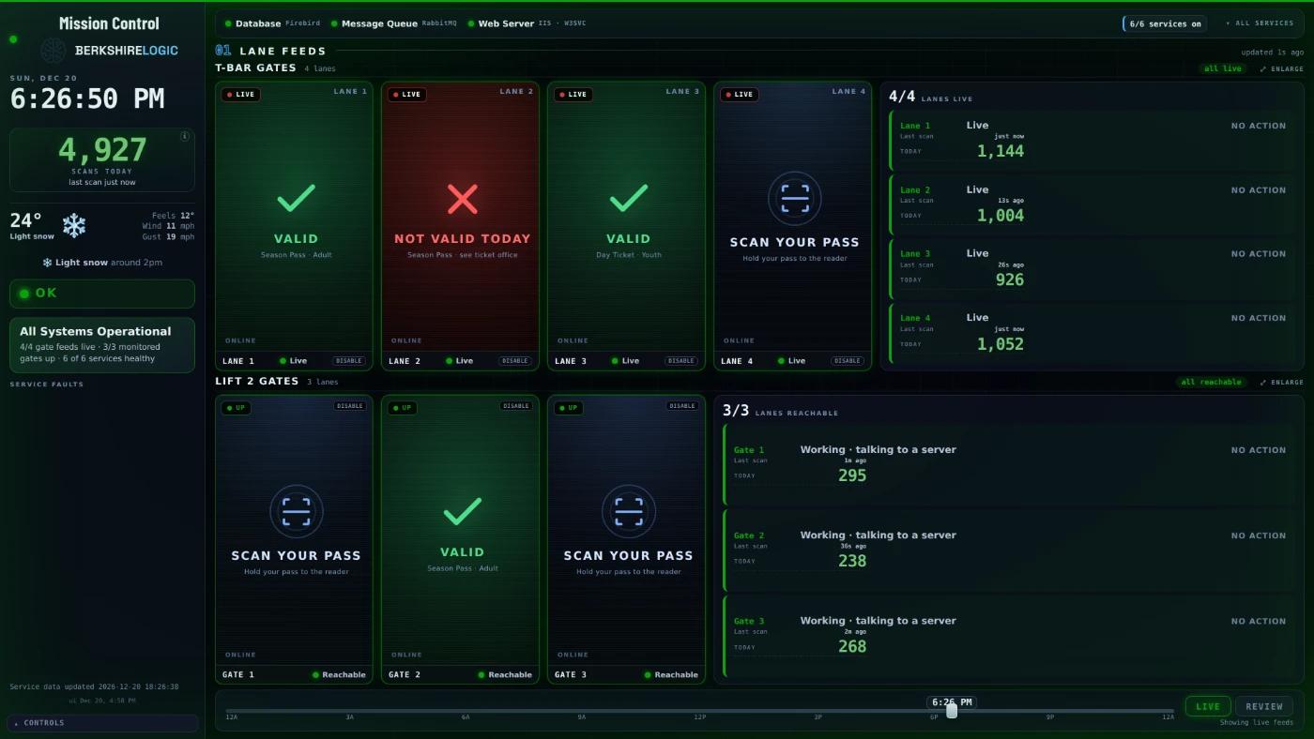Click the green checkmark in Gate 2 feed

(462, 511)
